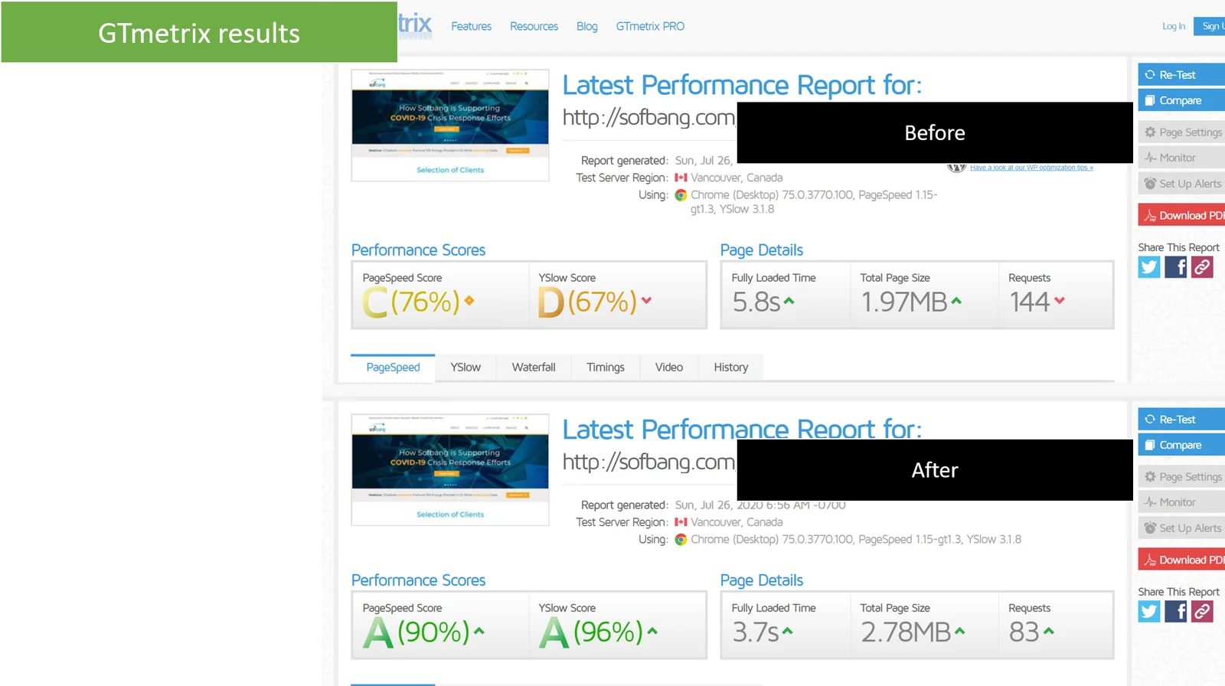Click Compare in the Before report
Image resolution: width=1225 pixels, height=686 pixels.
click(x=1181, y=100)
